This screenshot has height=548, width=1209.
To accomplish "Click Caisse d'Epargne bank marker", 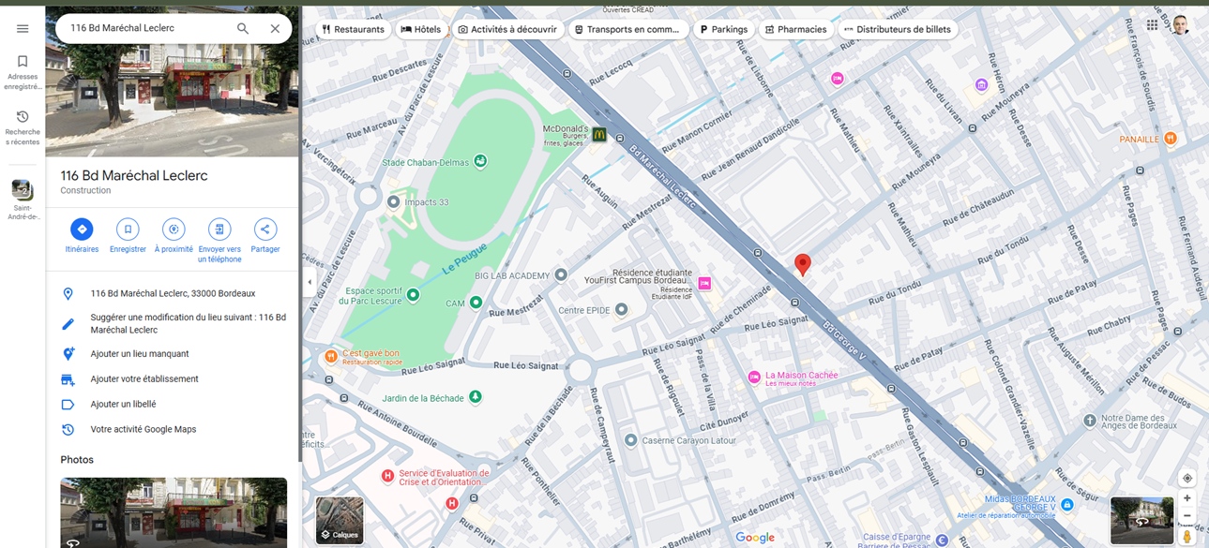I will (942, 541).
